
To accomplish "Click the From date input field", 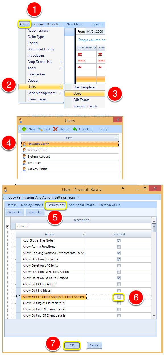I will 96,32.
